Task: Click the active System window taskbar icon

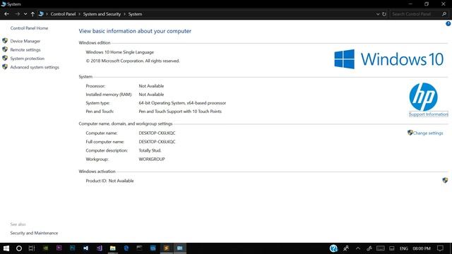Action: pos(179,248)
